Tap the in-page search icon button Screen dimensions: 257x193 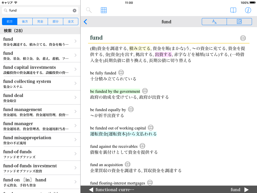tap(239, 22)
